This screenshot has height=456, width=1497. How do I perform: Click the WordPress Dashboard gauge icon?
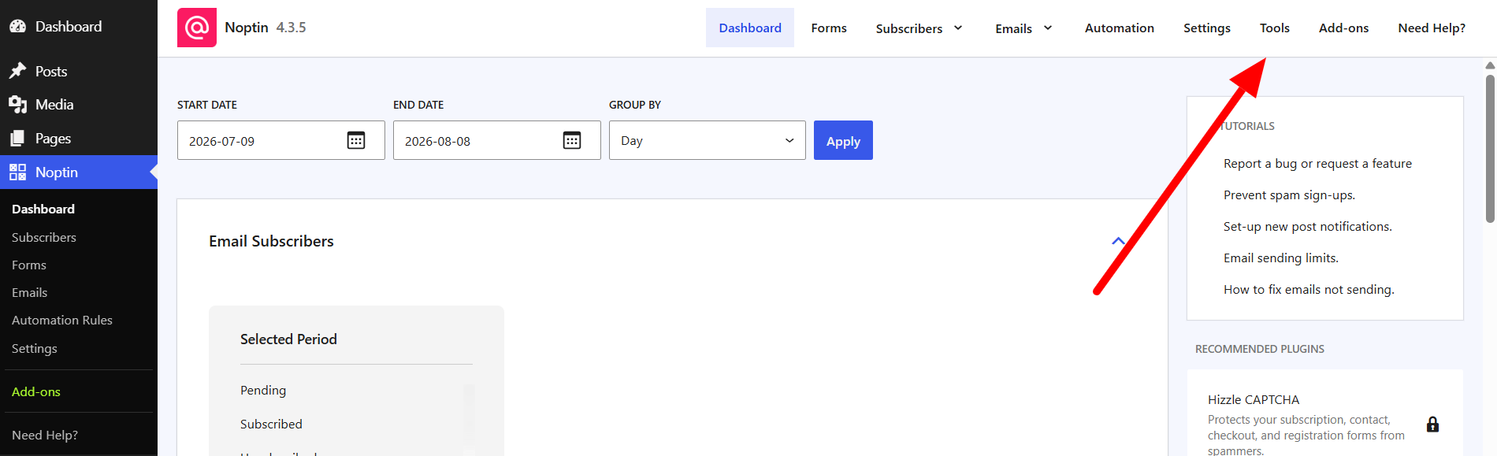(x=17, y=26)
